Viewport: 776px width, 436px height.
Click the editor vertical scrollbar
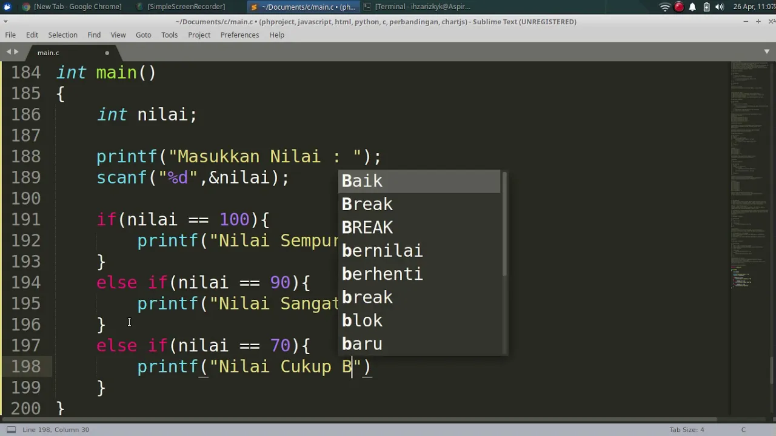pyautogui.click(x=772, y=369)
